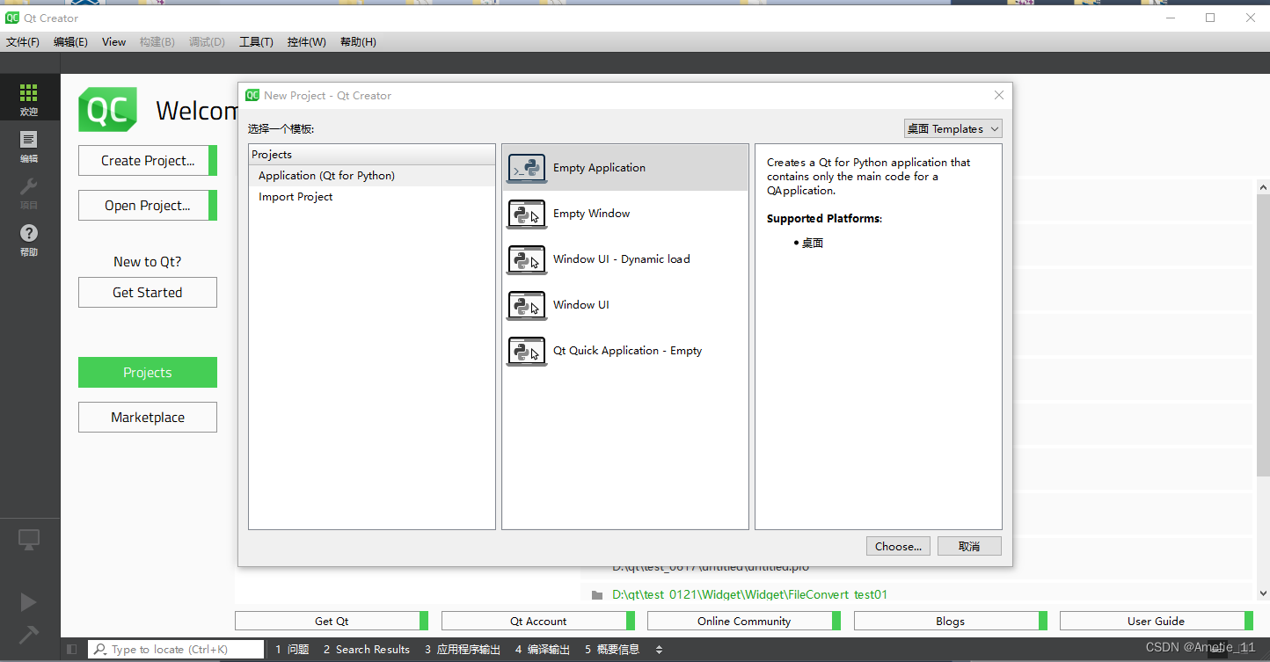
Task: Open output pane options arrows in status bar
Action: tap(660, 649)
